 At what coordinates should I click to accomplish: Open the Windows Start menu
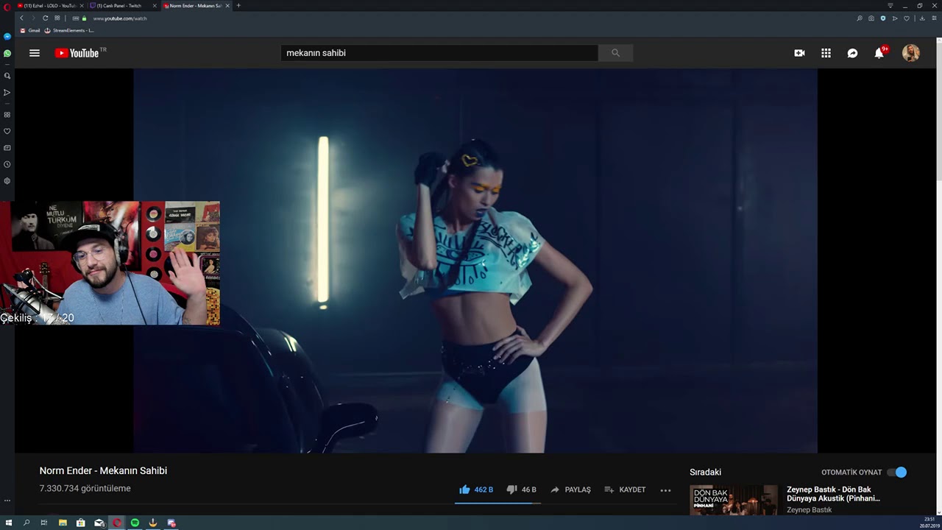[x=9, y=523]
